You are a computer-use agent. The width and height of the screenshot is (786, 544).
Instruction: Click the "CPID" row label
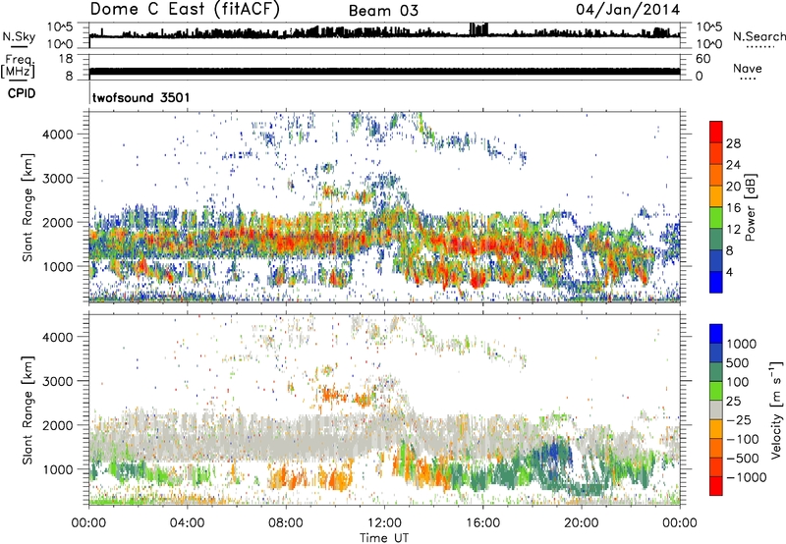(22, 93)
